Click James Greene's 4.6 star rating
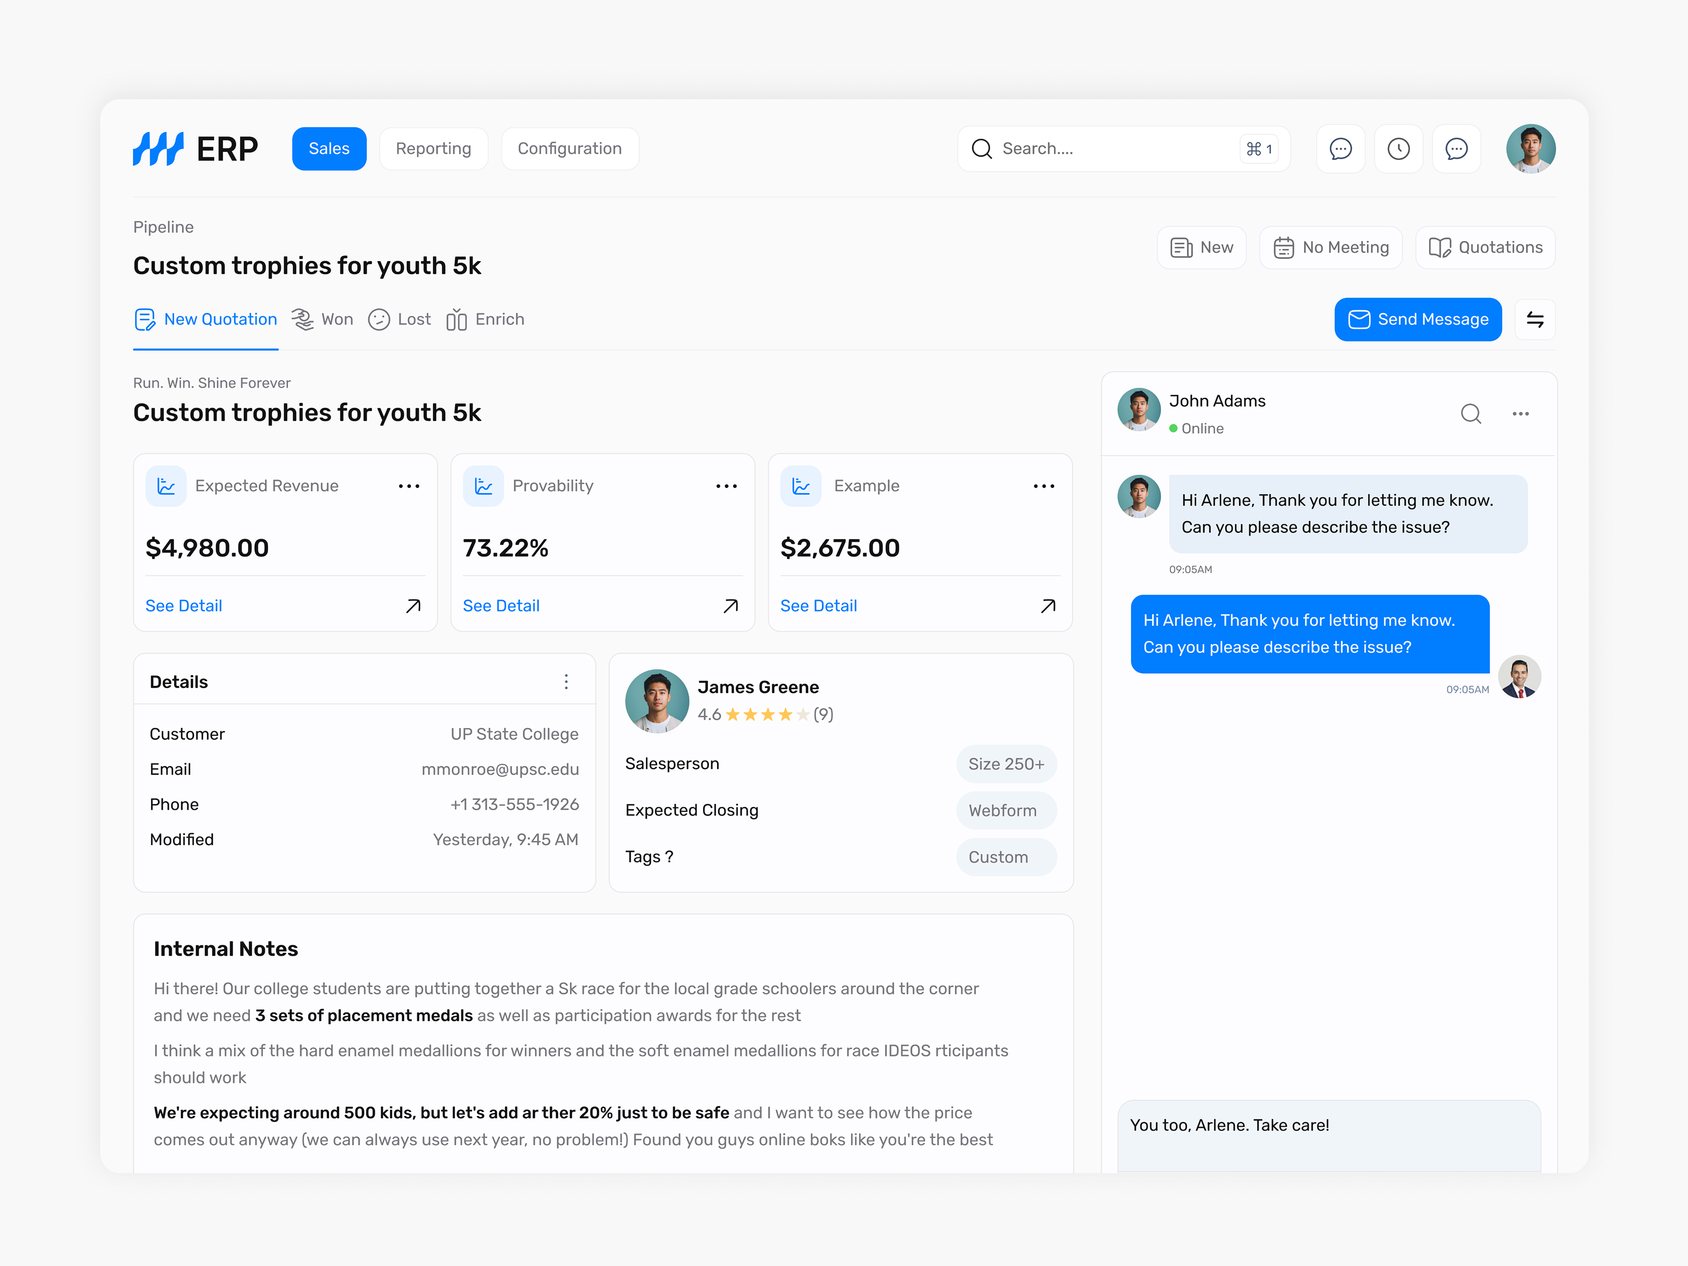The height and width of the screenshot is (1266, 1688). (x=764, y=714)
